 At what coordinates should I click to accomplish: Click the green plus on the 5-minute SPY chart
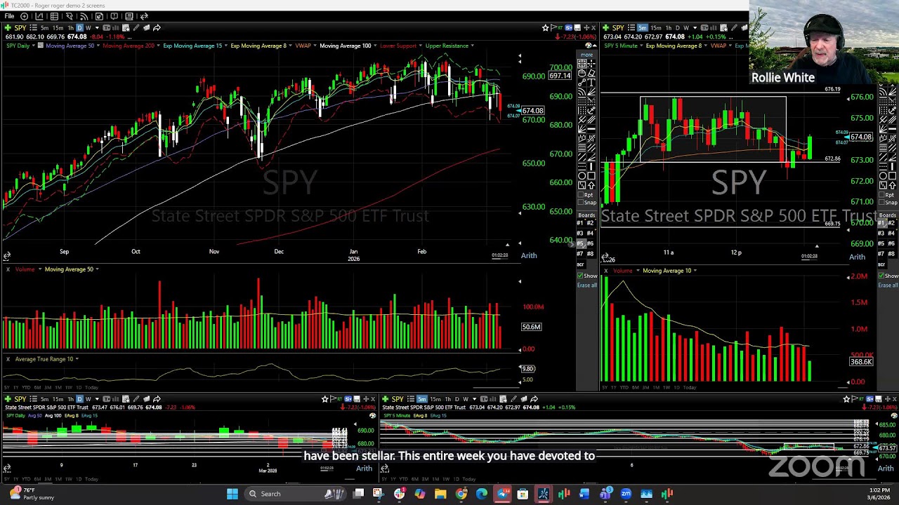pyautogui.click(x=605, y=28)
